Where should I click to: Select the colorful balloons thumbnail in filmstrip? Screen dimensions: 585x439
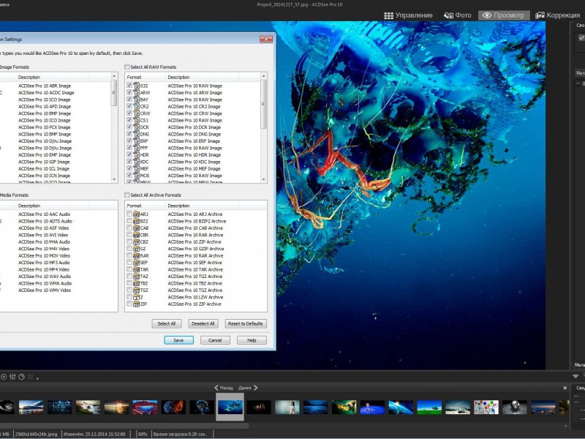click(x=486, y=407)
